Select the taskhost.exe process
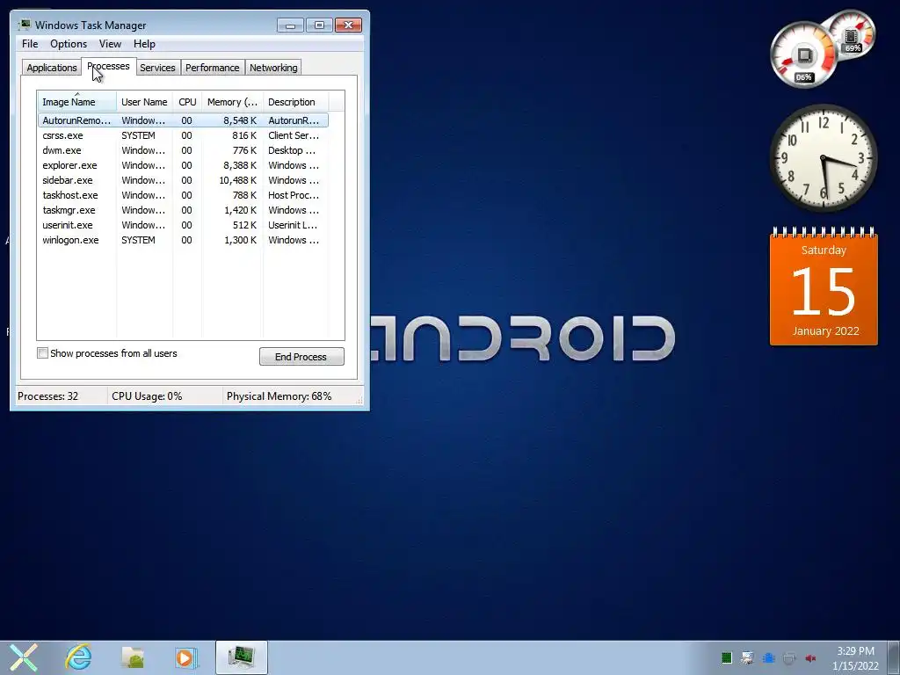 click(183, 195)
